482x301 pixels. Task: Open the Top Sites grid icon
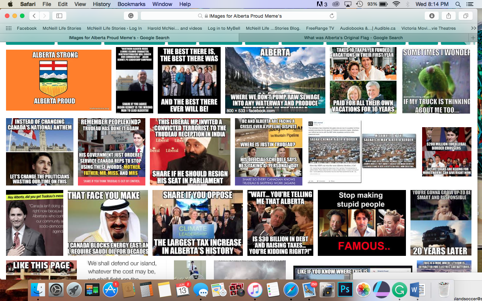[x=9, y=28]
